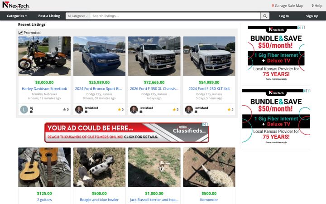The width and height of the screenshot is (326, 204).
Task: Open 2024 Ford Bronco Sport listing title
Action: click(x=99, y=89)
